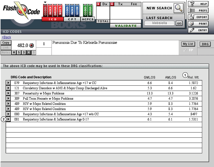The image size is (214, 167).
Task: Switch to the HCPCS tab
Action: click(x=88, y=19)
